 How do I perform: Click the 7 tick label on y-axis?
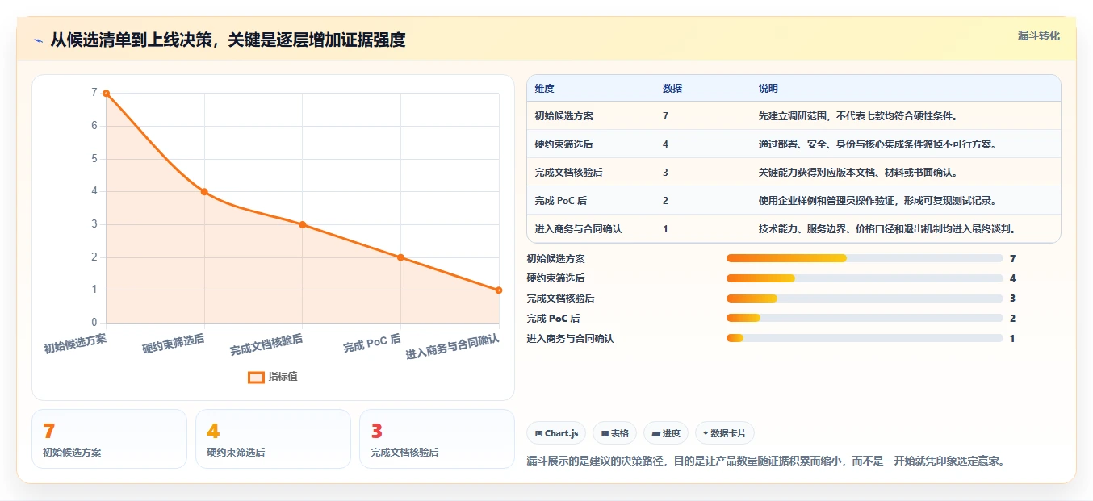pyautogui.click(x=94, y=93)
